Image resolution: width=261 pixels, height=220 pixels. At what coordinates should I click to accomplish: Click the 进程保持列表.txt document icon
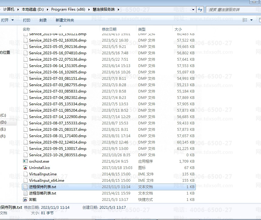25,187
